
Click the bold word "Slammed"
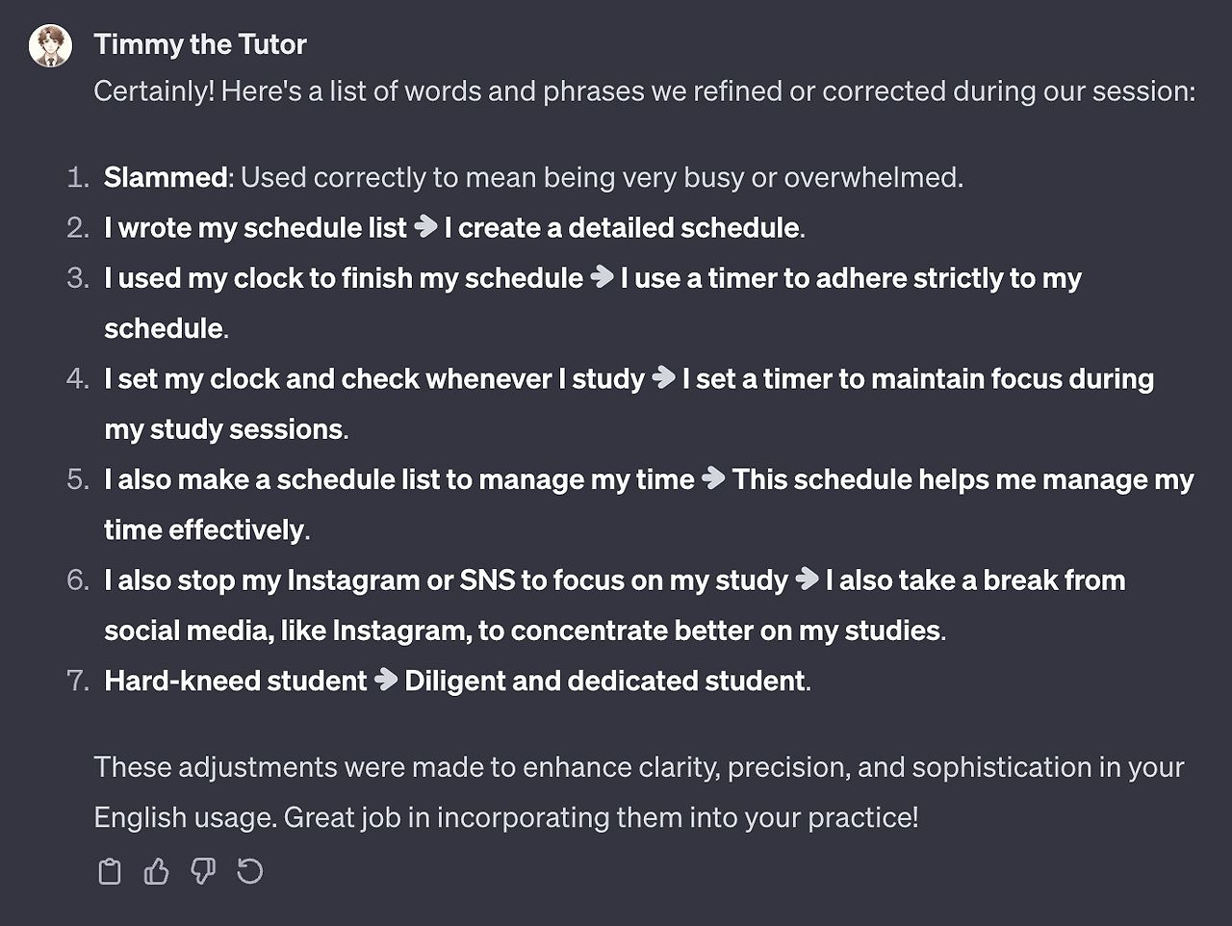[x=166, y=177]
